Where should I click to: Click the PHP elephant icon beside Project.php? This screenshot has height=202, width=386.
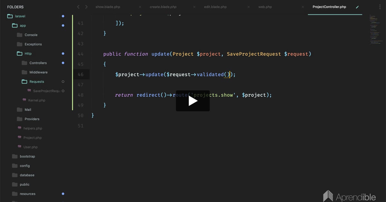click(x=20, y=137)
